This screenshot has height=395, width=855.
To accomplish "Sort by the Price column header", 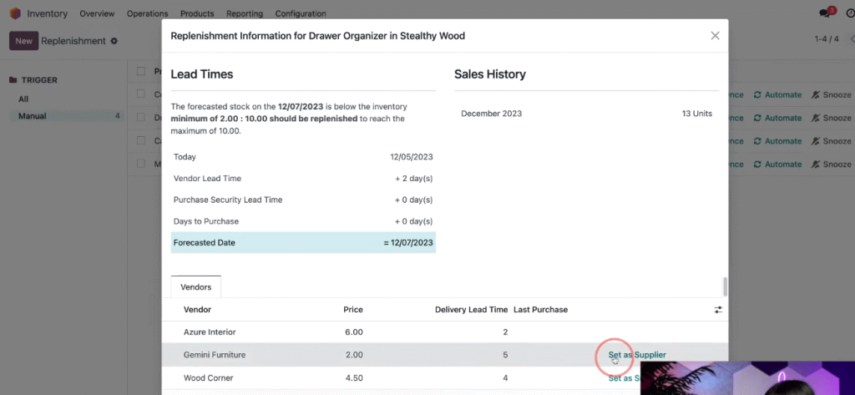I will 353,310.
